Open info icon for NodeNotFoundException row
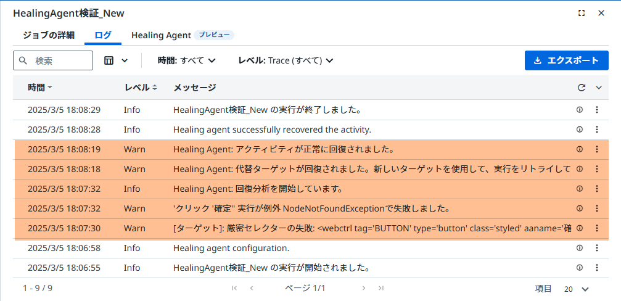Screen dimensions: 621x301 [x=580, y=208]
